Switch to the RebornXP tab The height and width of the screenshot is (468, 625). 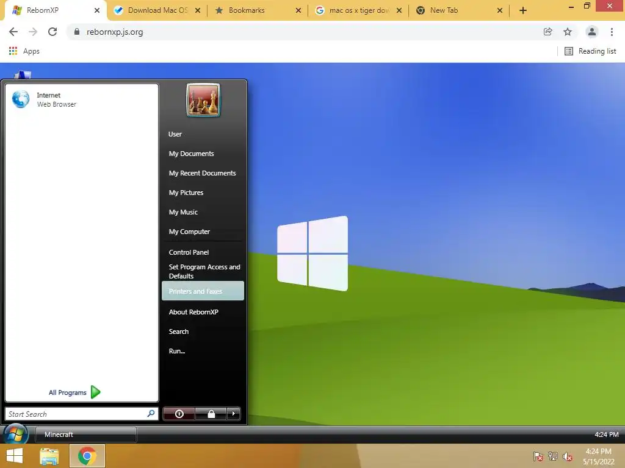tap(56, 10)
